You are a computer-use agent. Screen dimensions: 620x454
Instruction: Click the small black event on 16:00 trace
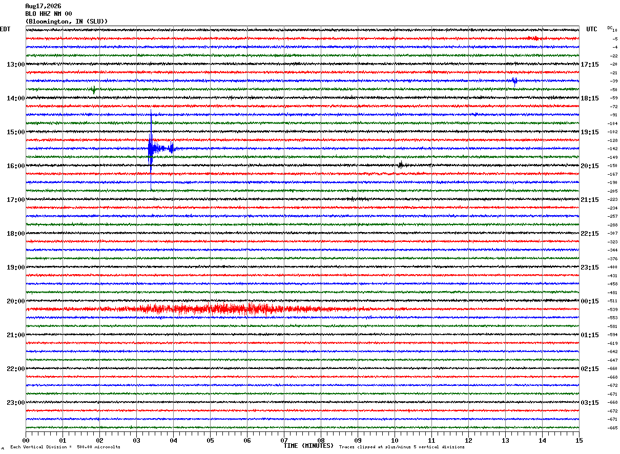[400, 165]
